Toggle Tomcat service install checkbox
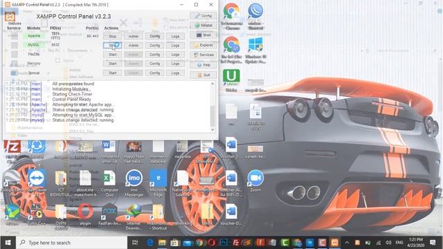 pyautogui.click(x=14, y=73)
